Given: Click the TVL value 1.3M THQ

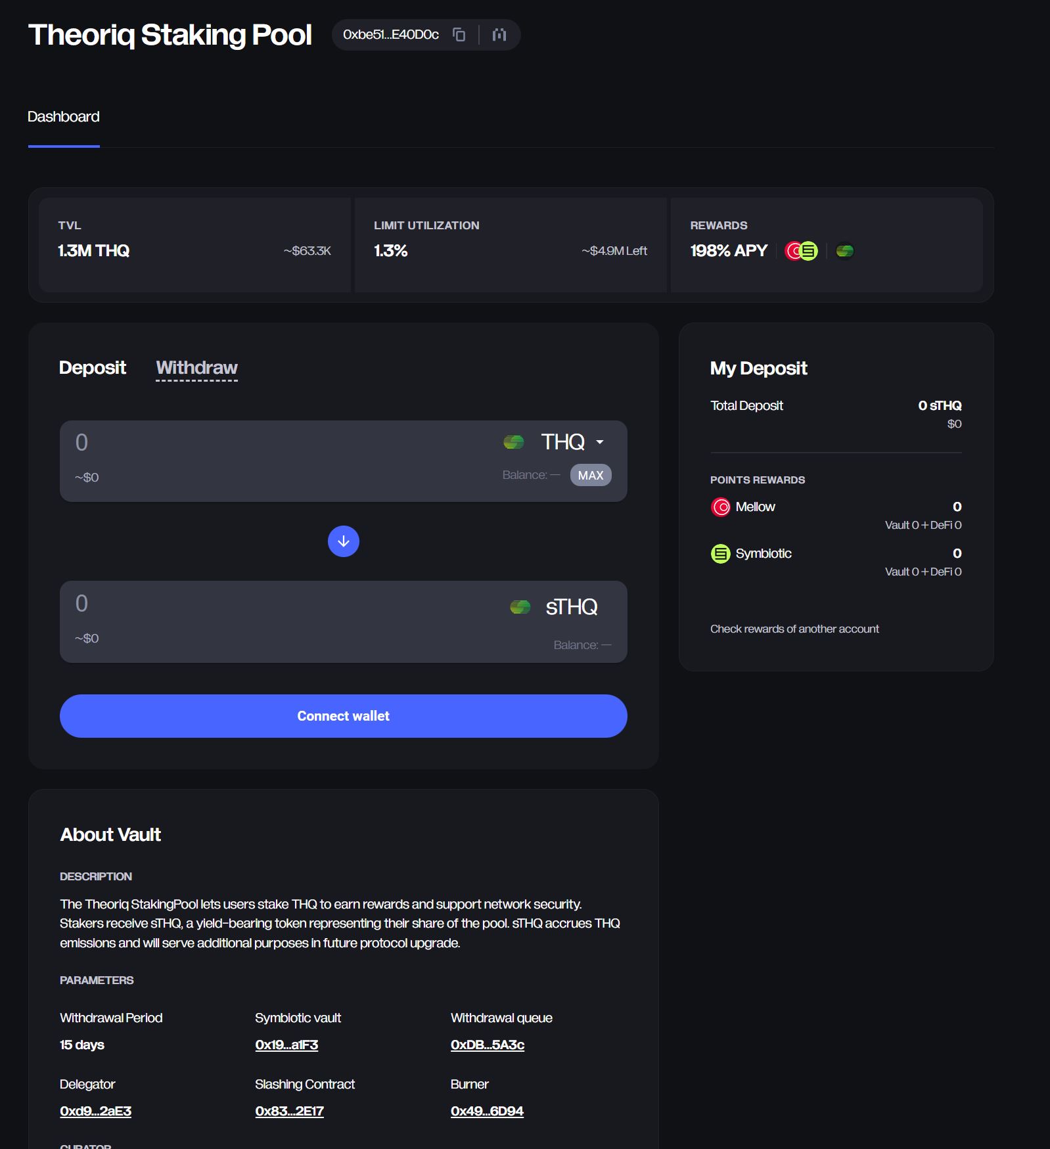Looking at the screenshot, I should [94, 251].
